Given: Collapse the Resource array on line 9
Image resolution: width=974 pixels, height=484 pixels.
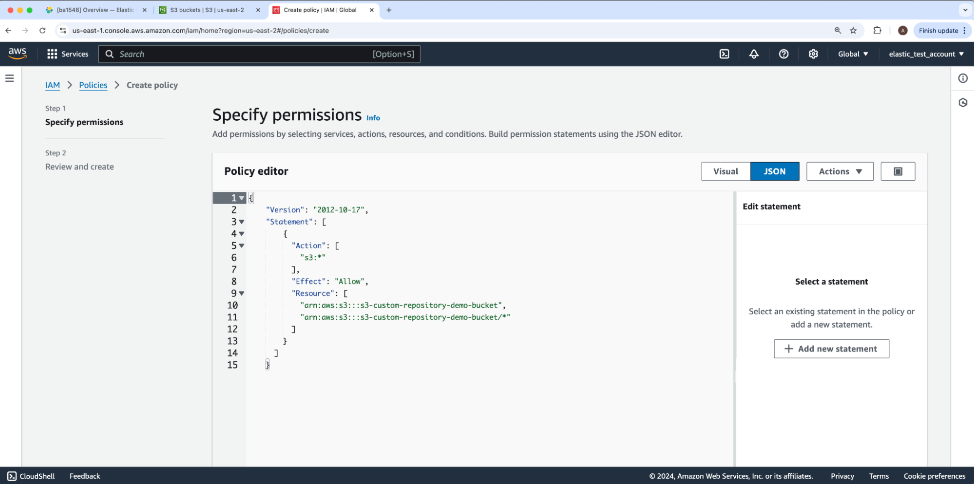Looking at the screenshot, I should pyautogui.click(x=242, y=294).
